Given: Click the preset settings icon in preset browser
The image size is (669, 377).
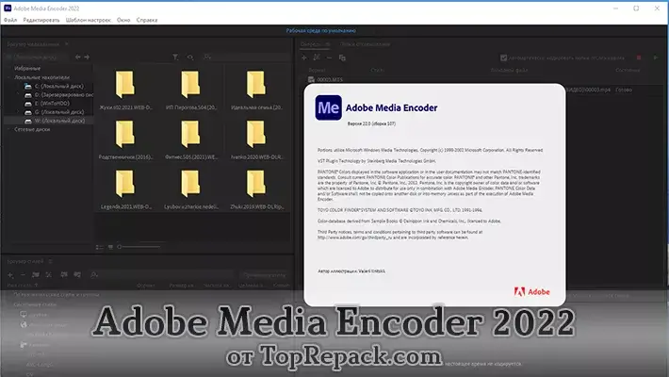Looking at the screenshot, I should click(49, 275).
